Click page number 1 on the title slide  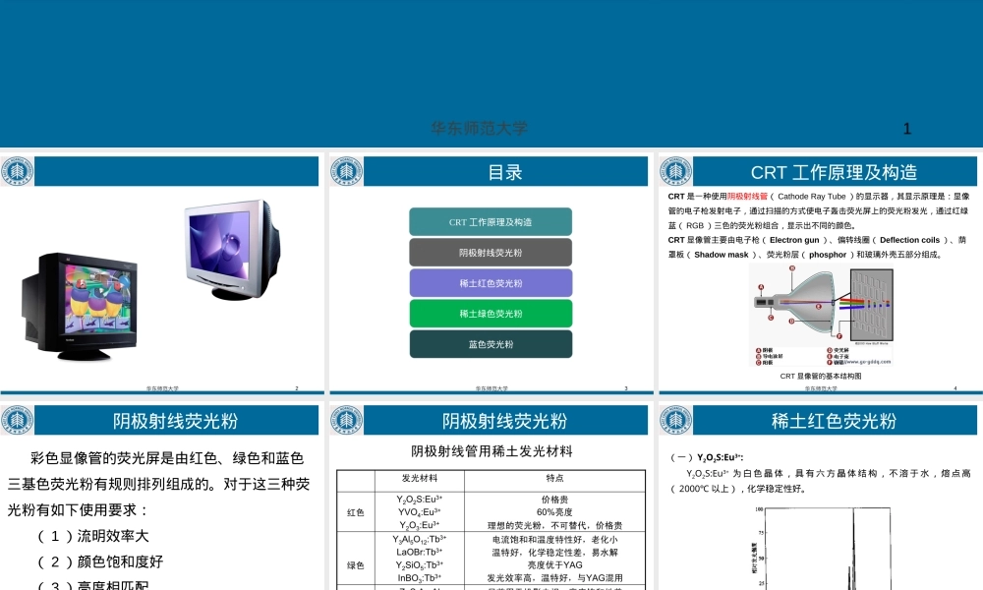[x=906, y=129]
